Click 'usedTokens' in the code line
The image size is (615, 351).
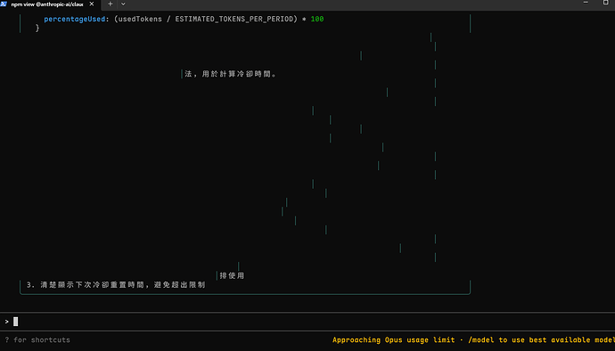pyautogui.click(x=140, y=19)
